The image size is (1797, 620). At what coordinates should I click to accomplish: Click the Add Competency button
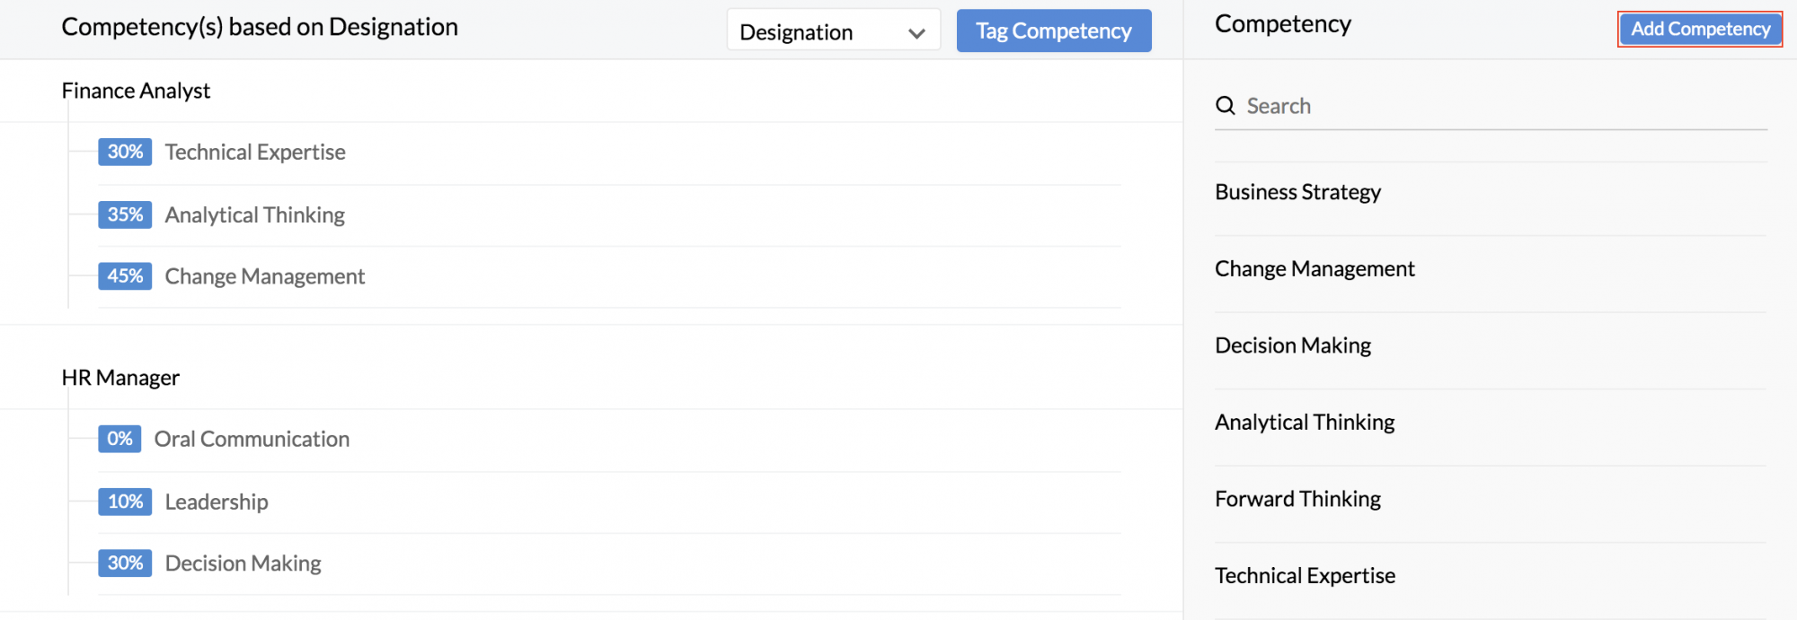(x=1700, y=29)
